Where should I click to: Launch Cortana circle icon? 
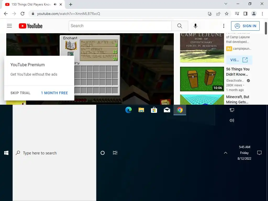(103, 153)
